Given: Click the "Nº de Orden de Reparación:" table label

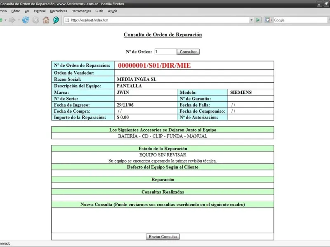Looking at the screenshot, I should 82,65.
